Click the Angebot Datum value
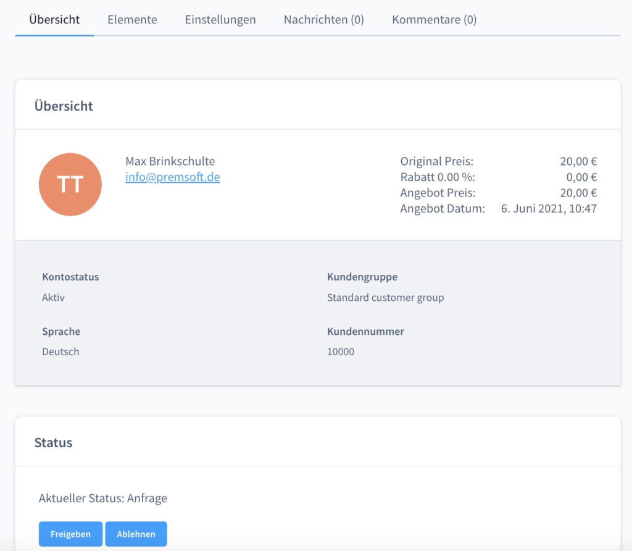Image resolution: width=632 pixels, height=551 pixels. 549,209
